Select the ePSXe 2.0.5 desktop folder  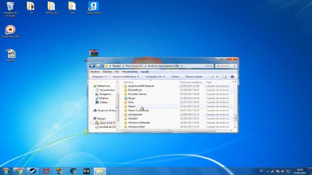coord(52,8)
